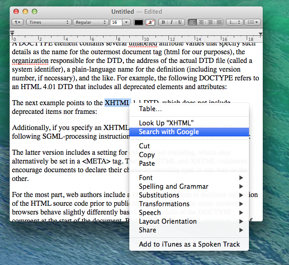289x265 pixels.
Task: Click the word "DOCTYPE" in fifth line
Action: pos(216,78)
